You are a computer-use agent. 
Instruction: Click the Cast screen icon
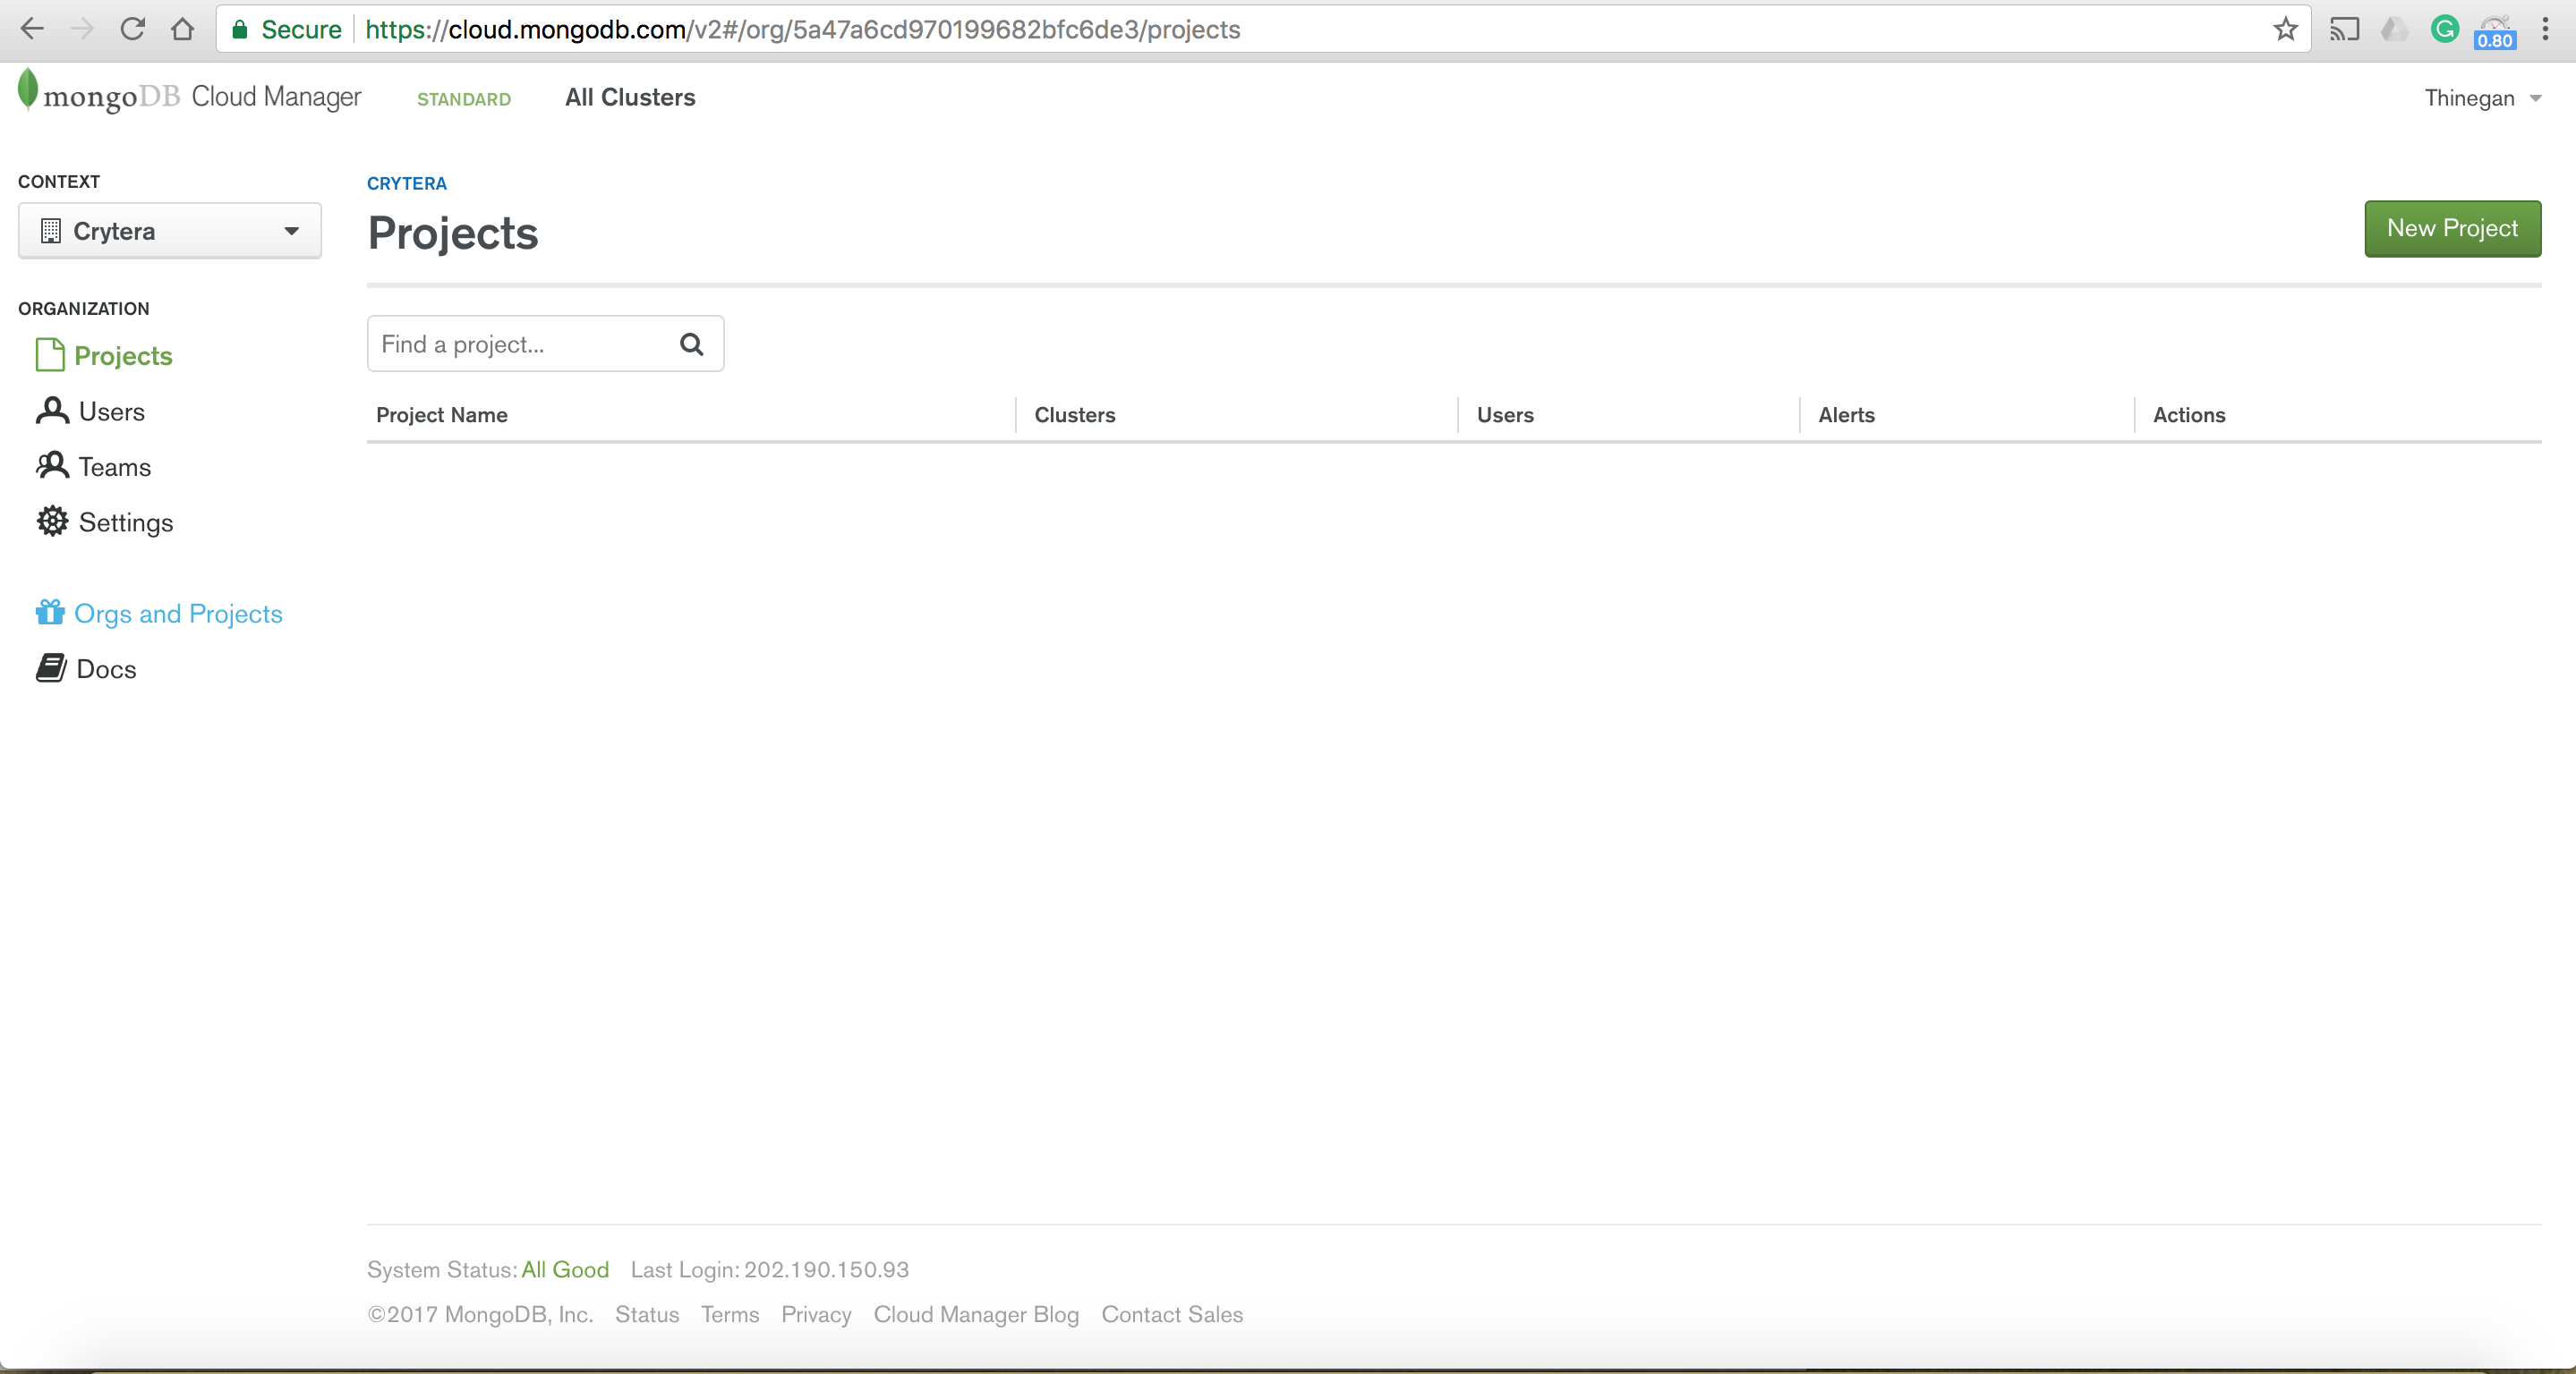pyautogui.click(x=2343, y=29)
